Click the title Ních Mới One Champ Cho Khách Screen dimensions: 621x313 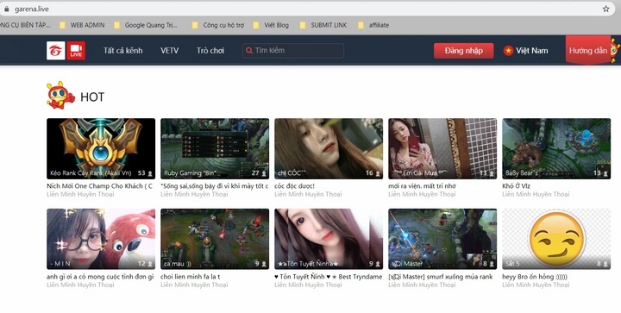click(99, 186)
